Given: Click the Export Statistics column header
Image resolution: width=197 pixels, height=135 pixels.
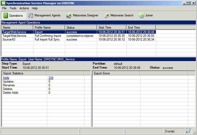Looking at the screenshot, I should point(24,73).
